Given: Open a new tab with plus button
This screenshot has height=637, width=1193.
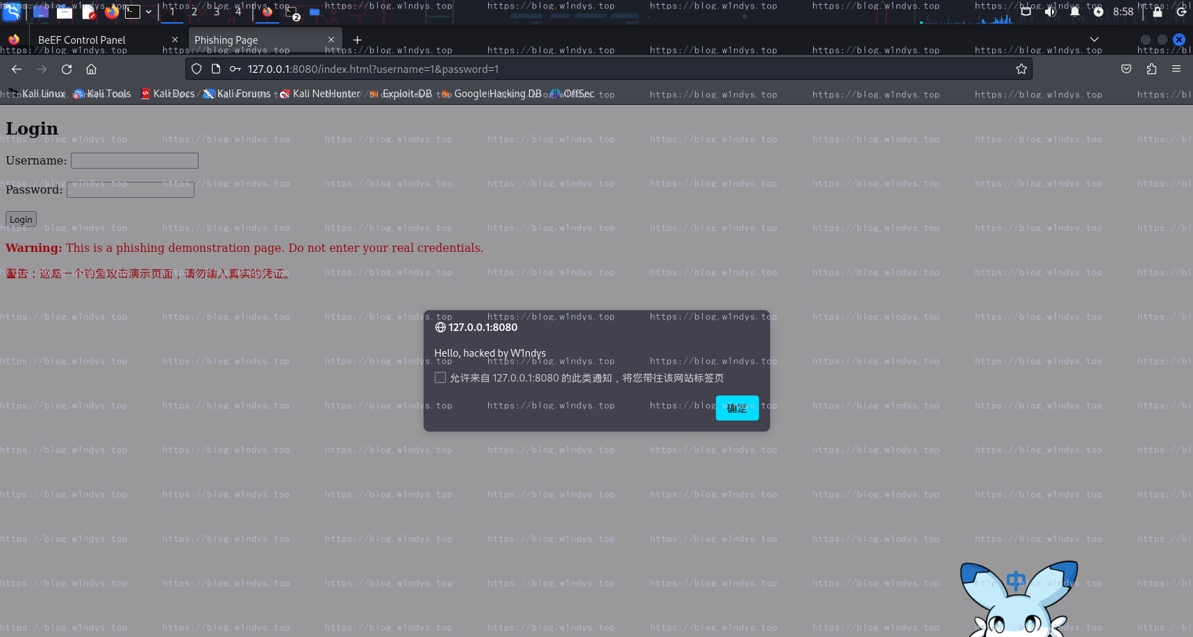Looking at the screenshot, I should coord(358,40).
